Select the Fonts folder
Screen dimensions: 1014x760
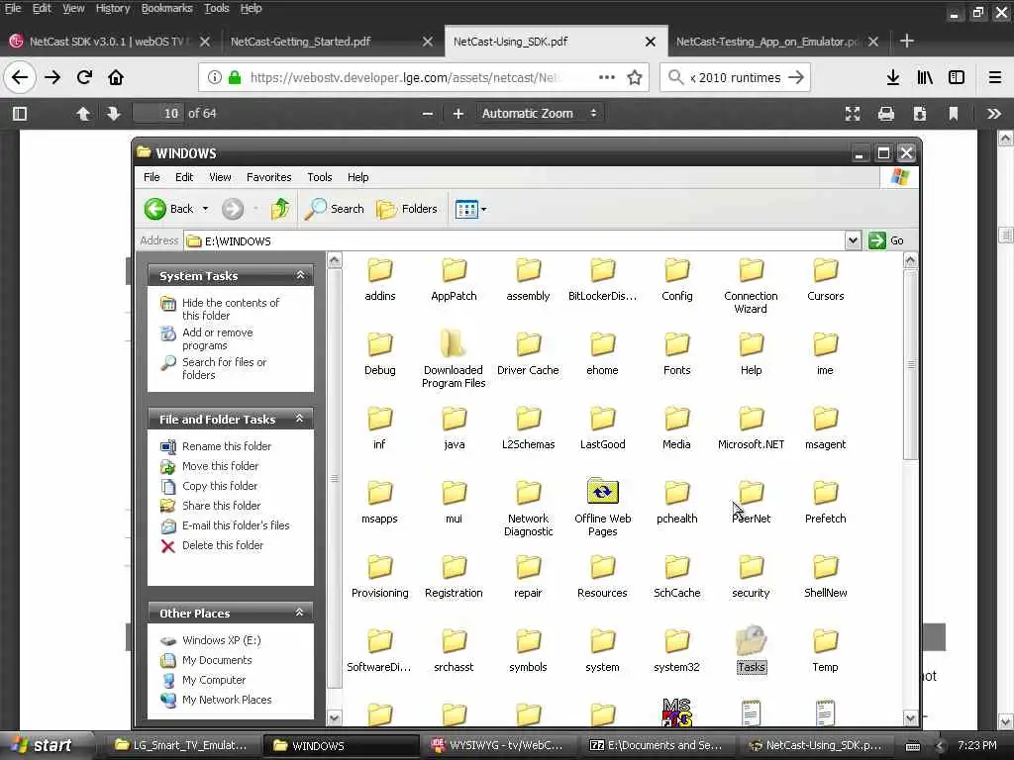pos(676,353)
